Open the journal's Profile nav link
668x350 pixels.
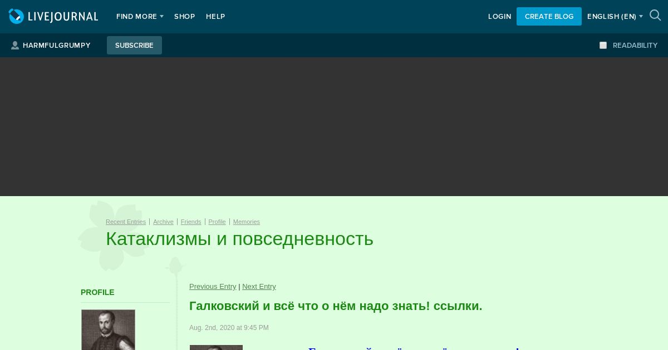pyautogui.click(x=217, y=222)
